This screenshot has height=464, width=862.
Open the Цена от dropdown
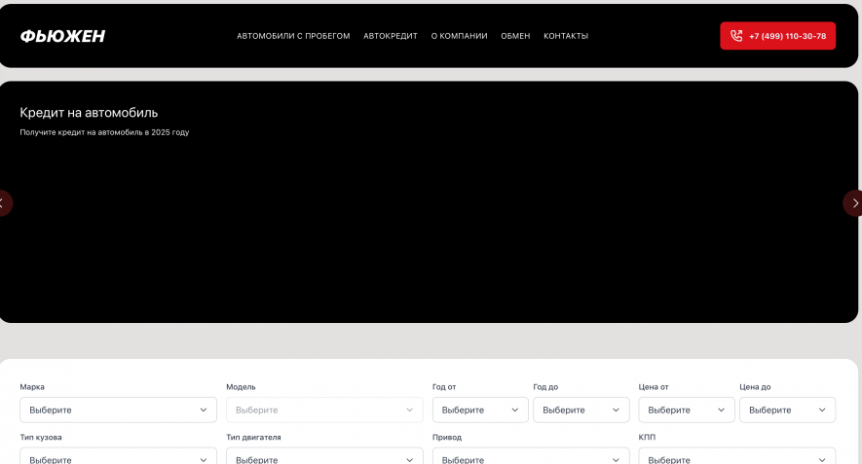pyautogui.click(x=686, y=410)
